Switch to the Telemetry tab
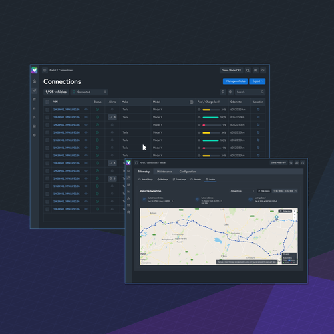334x334 pixels. [x=144, y=172]
